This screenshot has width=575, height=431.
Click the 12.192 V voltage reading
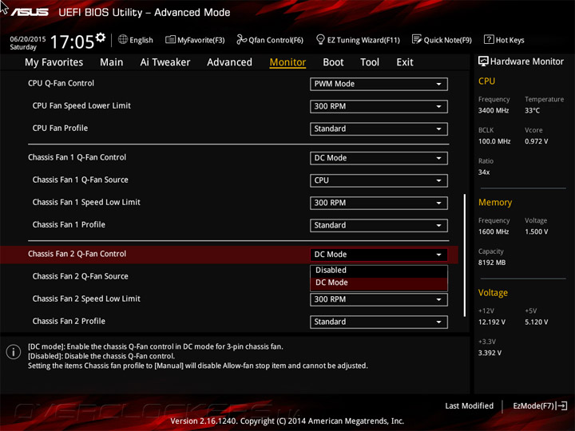[492, 322]
